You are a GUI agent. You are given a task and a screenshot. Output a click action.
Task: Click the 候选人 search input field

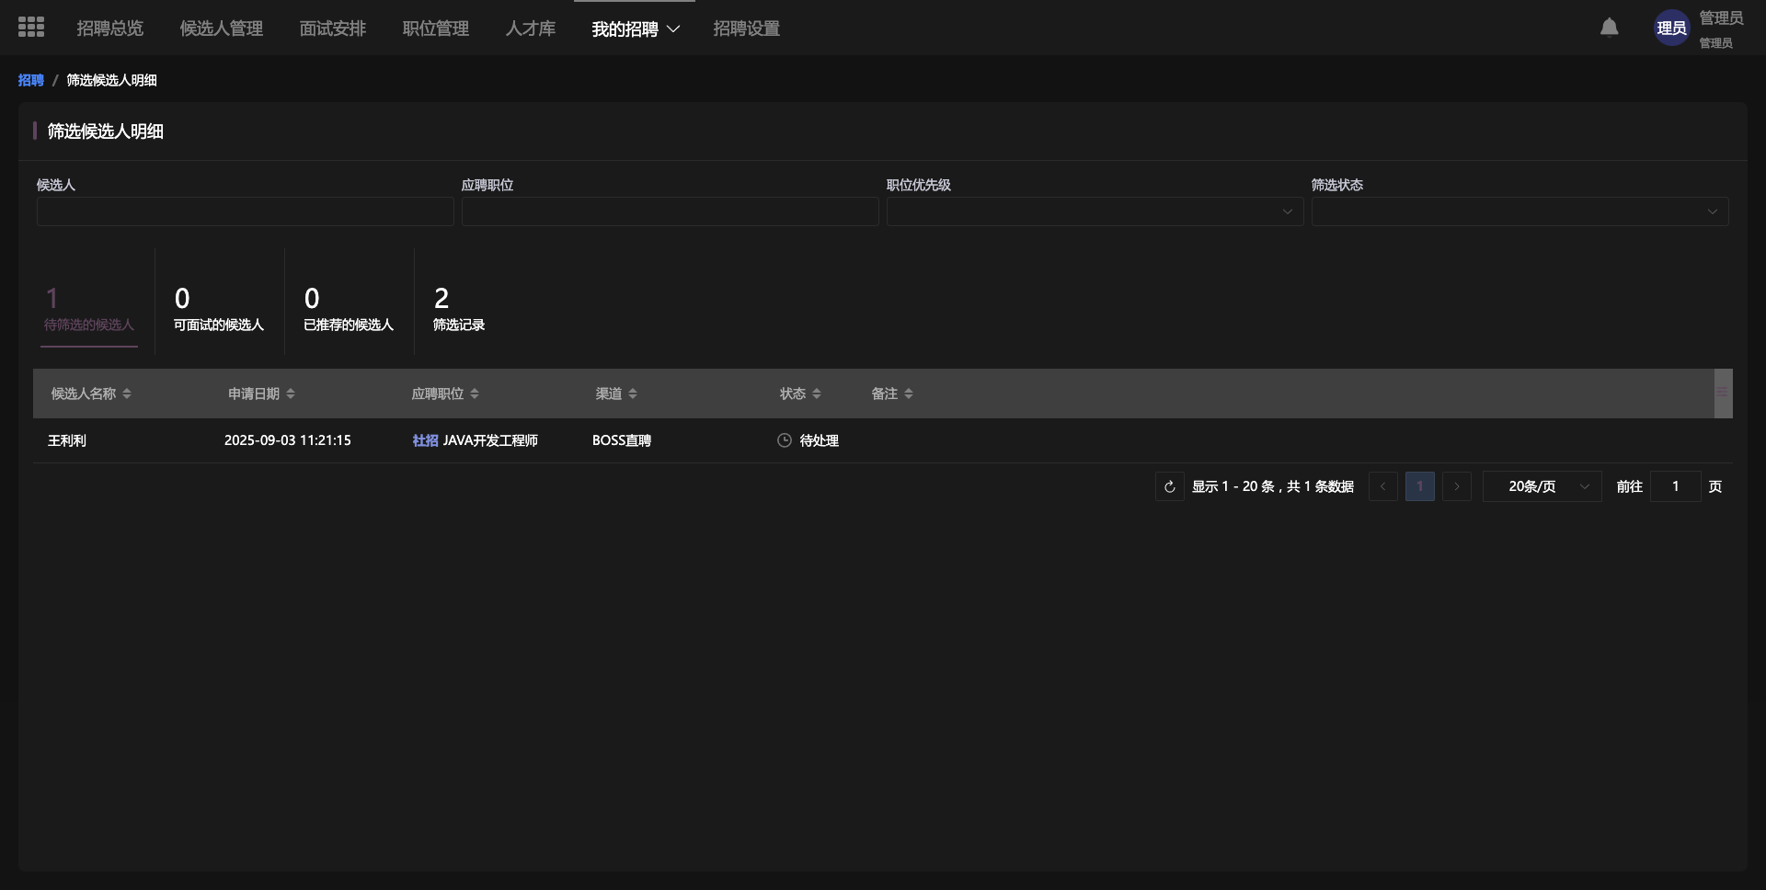245,211
